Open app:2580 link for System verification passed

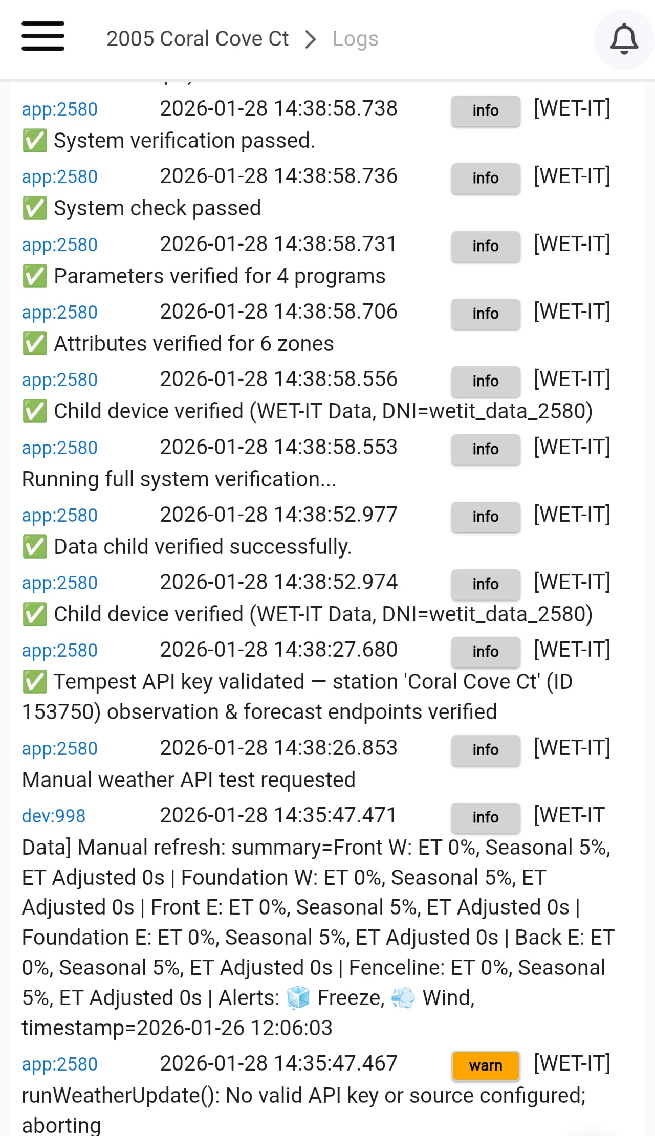pos(59,109)
